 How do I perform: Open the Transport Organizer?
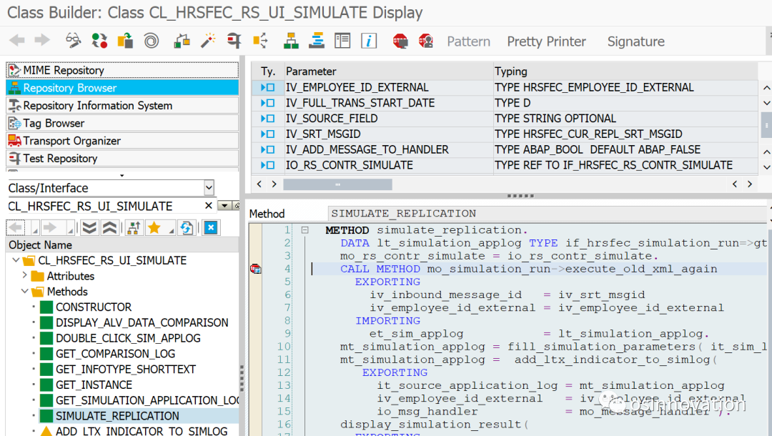click(122, 141)
